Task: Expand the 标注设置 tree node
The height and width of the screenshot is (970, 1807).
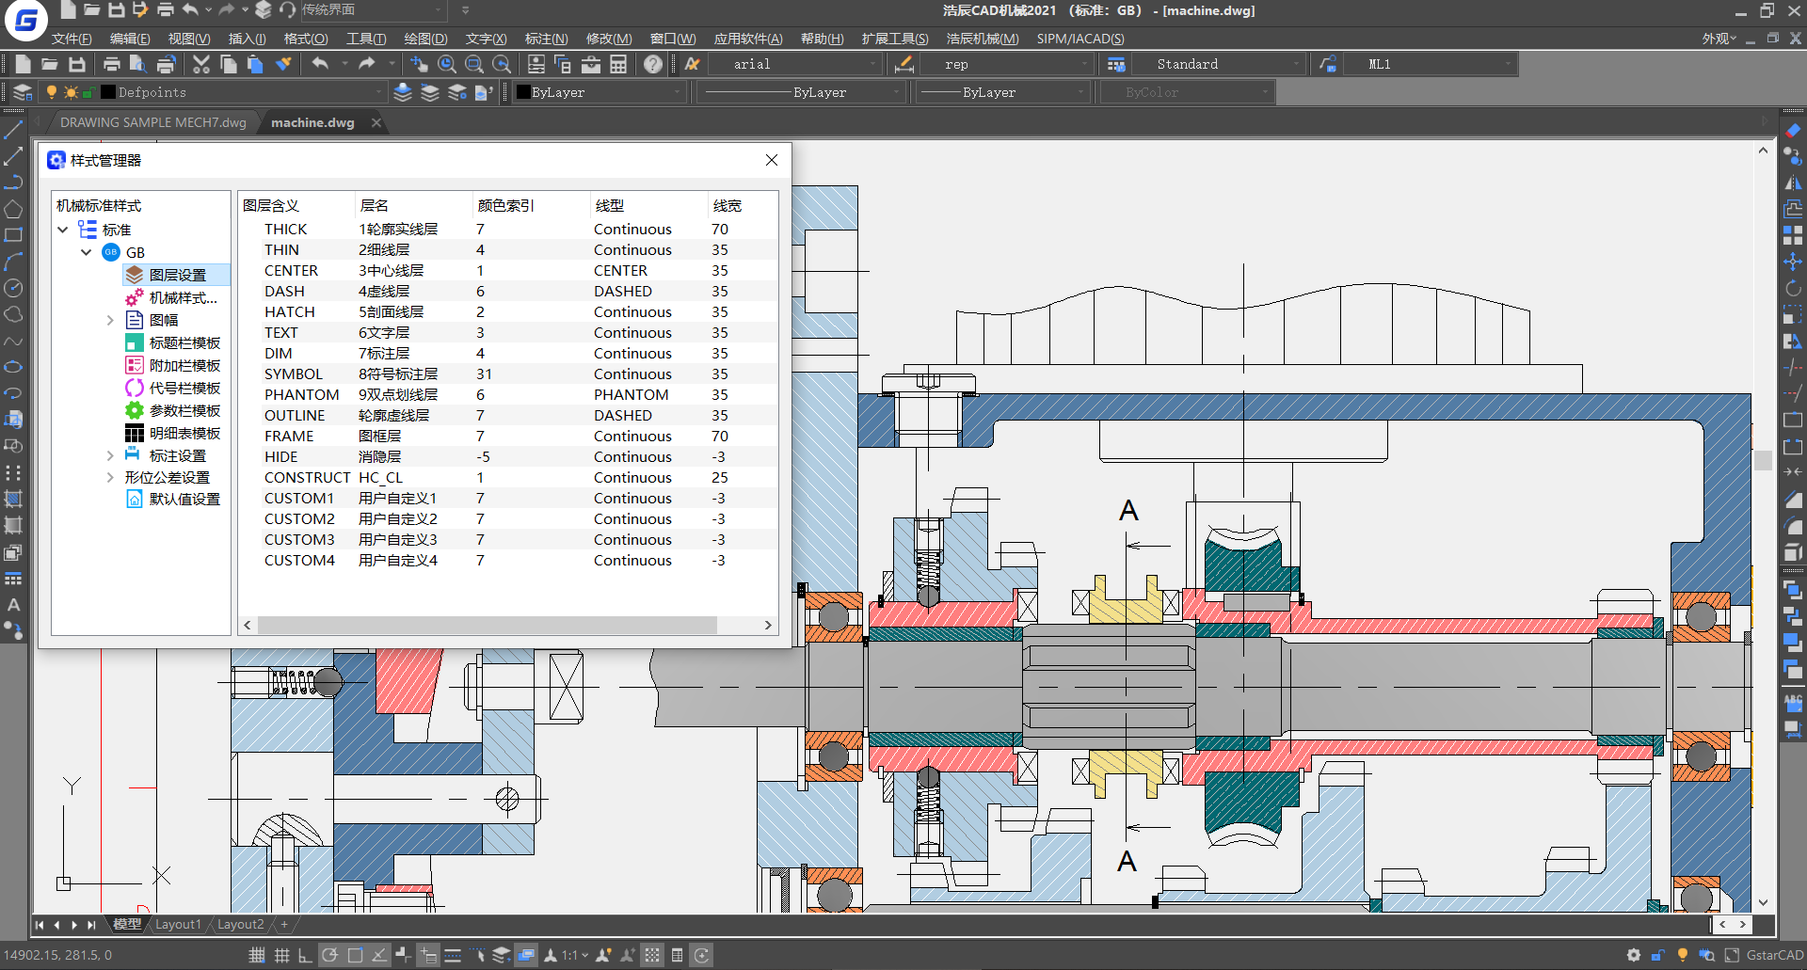Action: pos(110,455)
